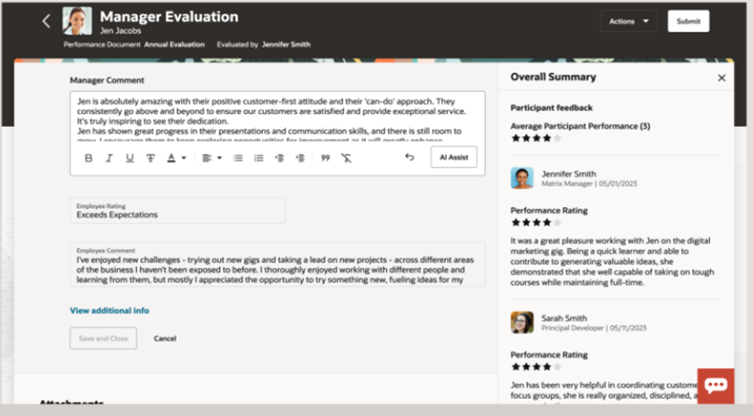Undo the last edit
753x416 pixels.
(x=409, y=158)
